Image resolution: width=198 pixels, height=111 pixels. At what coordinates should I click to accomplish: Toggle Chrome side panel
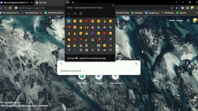[x=187, y=8]
